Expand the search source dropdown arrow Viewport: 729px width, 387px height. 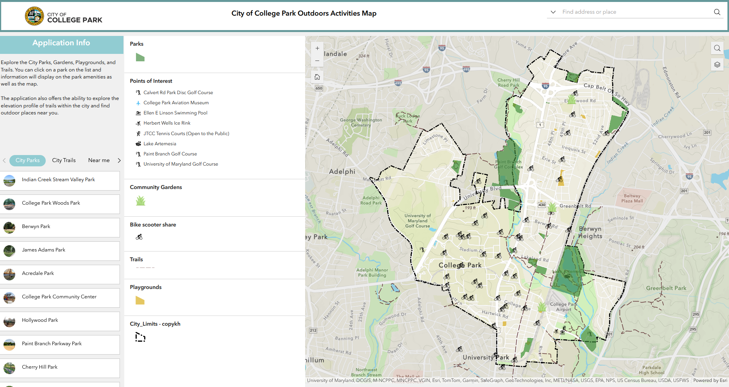click(x=553, y=12)
